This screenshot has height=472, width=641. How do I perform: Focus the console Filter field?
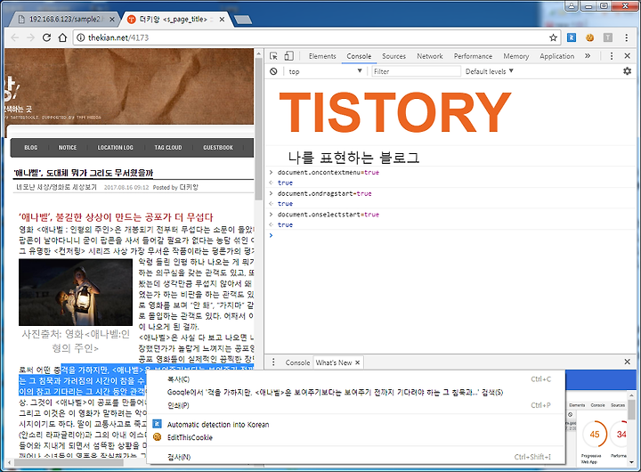click(416, 71)
